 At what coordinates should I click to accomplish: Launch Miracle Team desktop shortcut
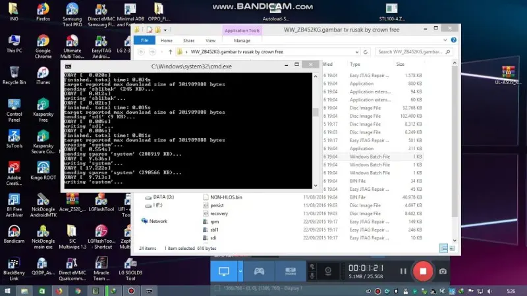point(101,269)
